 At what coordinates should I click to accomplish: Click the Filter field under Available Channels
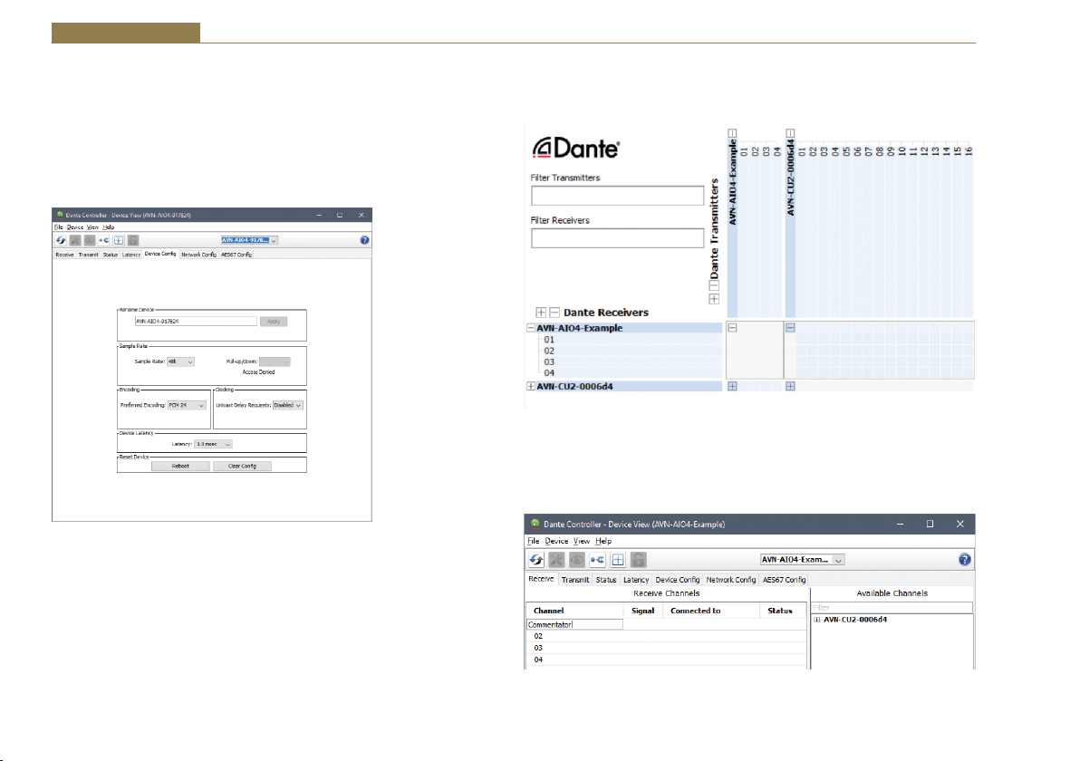[892, 608]
